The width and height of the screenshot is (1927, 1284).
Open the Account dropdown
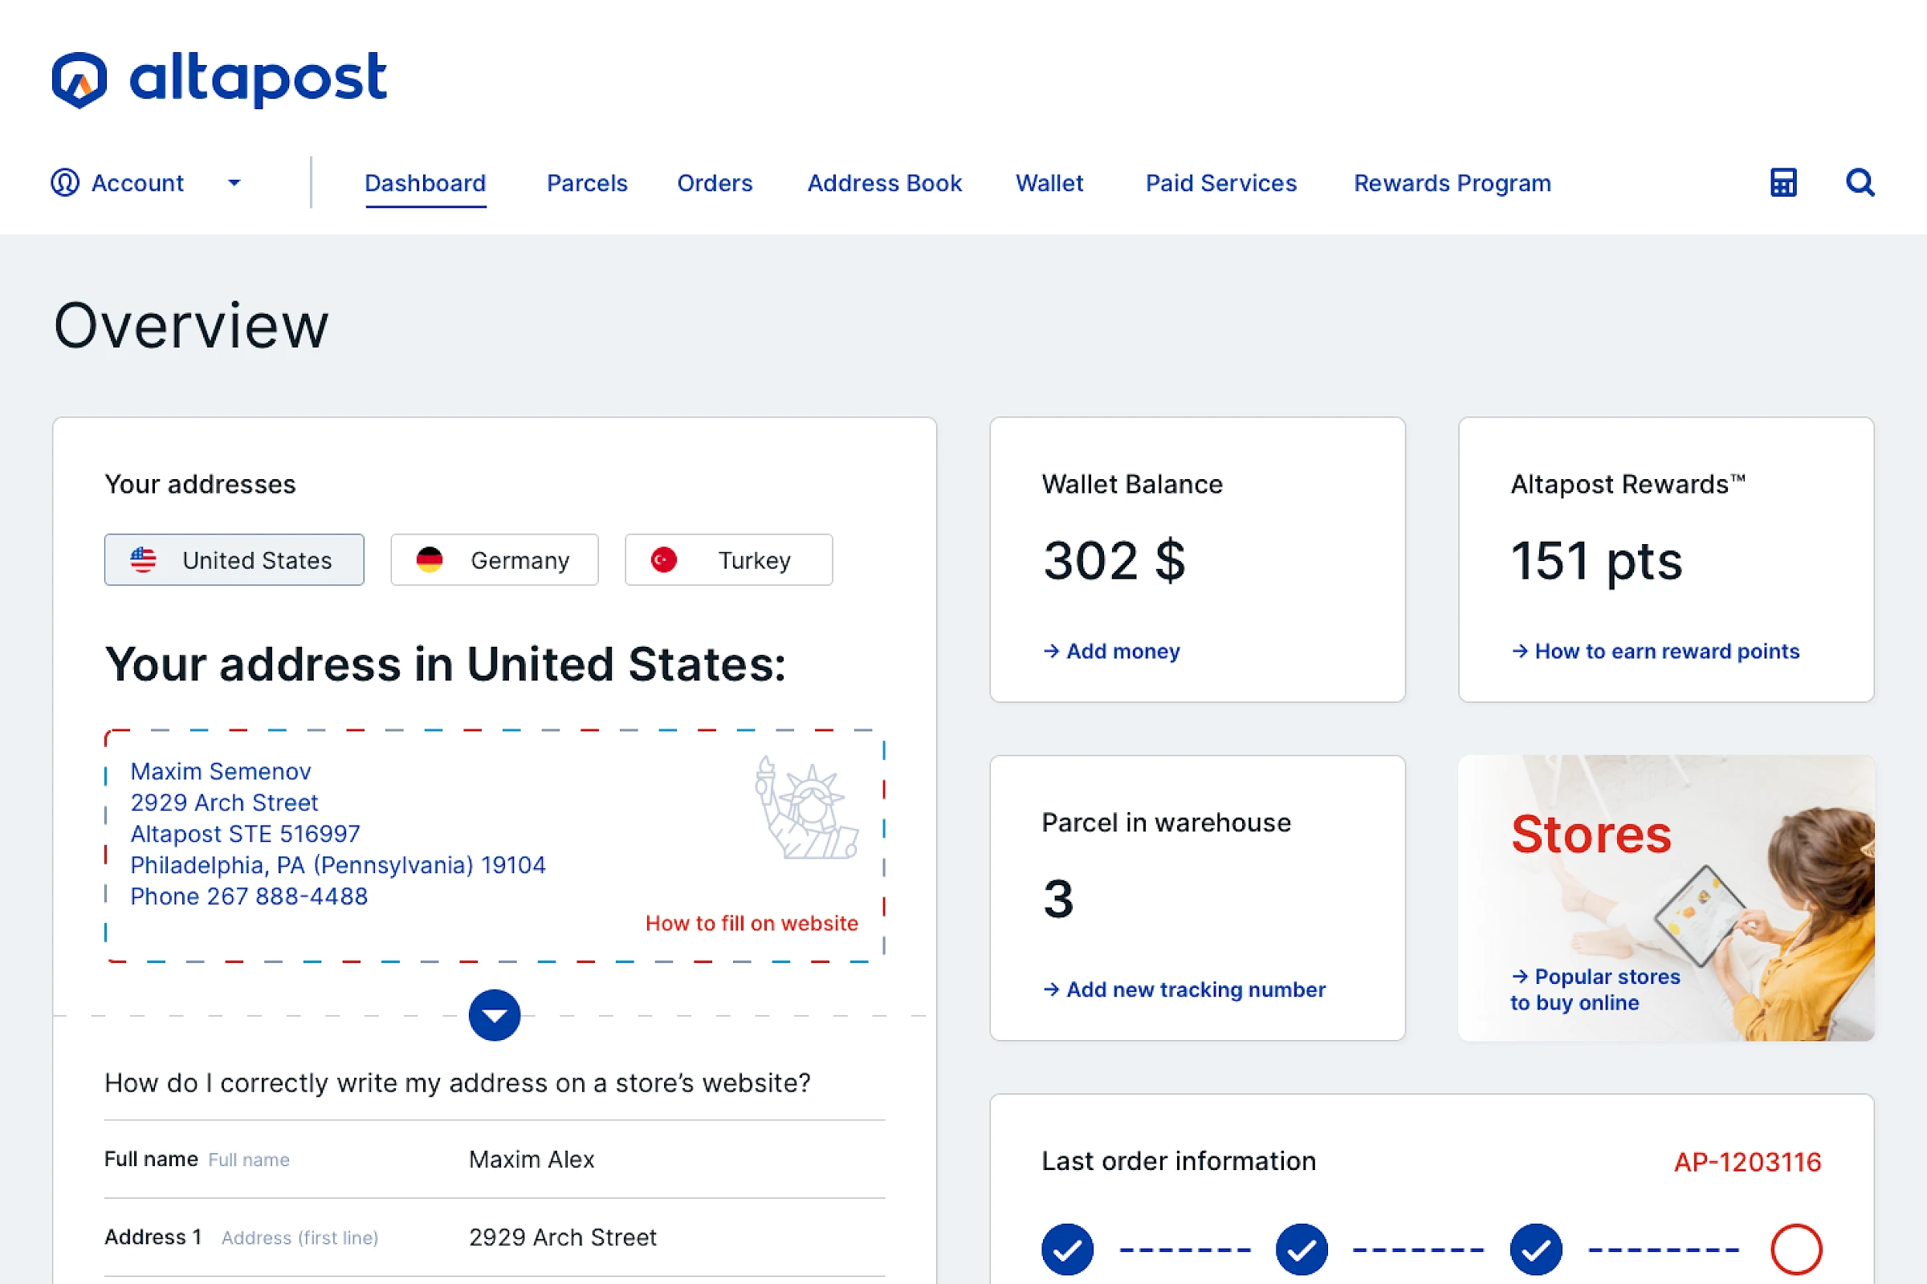(234, 183)
